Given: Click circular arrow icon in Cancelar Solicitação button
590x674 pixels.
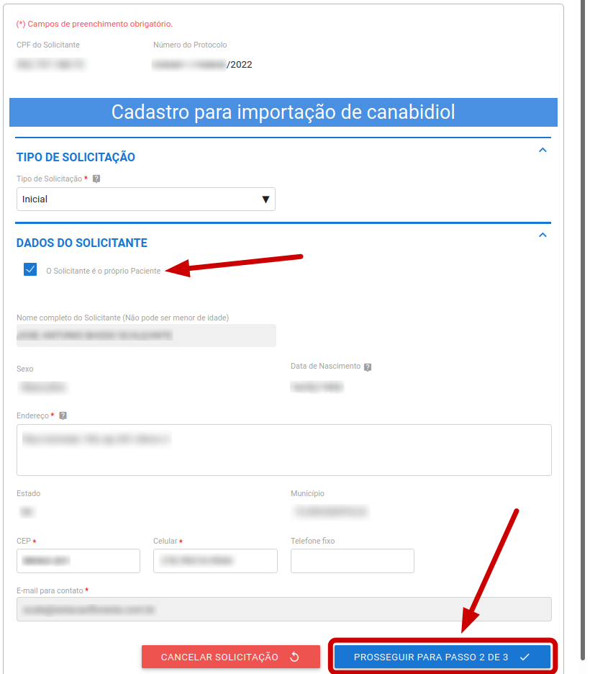Looking at the screenshot, I should point(294,657).
